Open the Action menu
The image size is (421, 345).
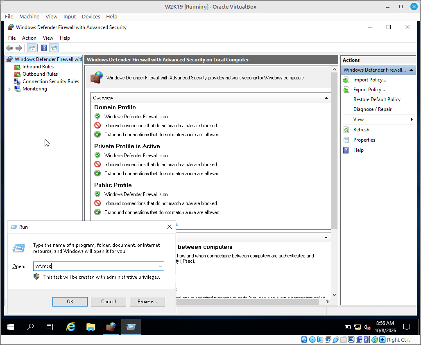(x=29, y=38)
